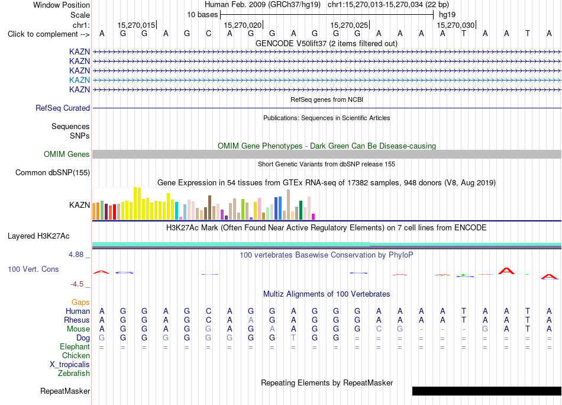
Task: Click the turquoise H3K27Ac signal band
Action: tap(327, 245)
